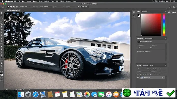Select the Blur tool
Screen dimensions: 177x99
(x=2, y=46)
